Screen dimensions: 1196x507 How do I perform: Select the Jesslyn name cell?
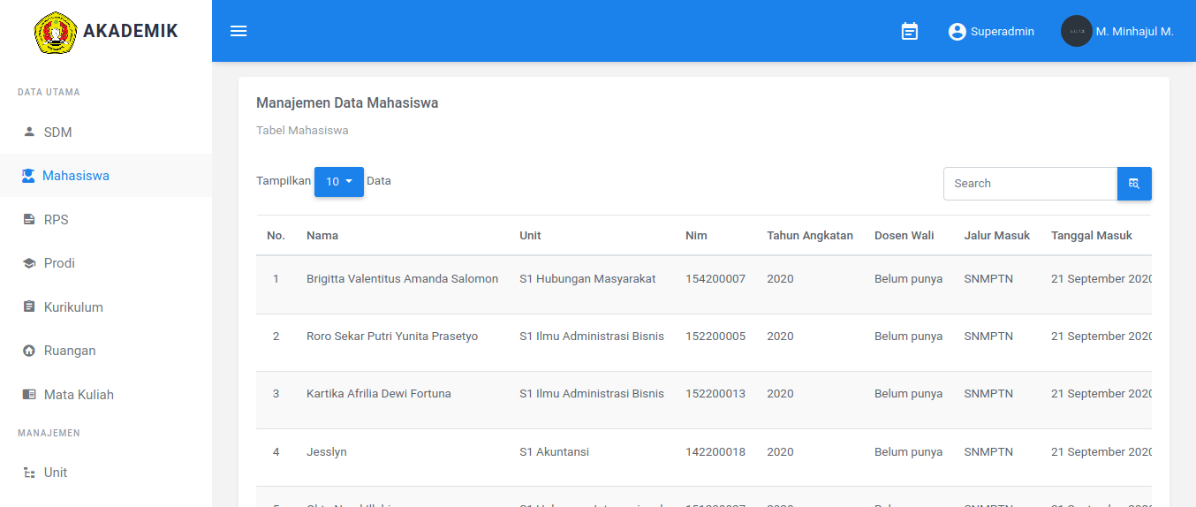(x=327, y=451)
